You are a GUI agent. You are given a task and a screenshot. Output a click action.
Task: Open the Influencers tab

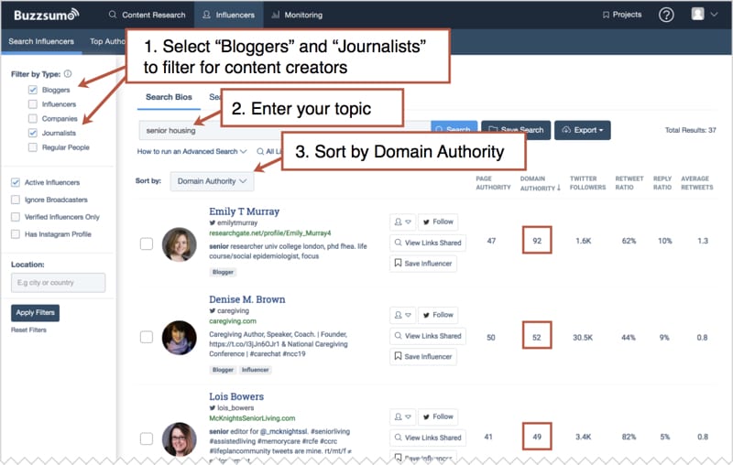228,15
